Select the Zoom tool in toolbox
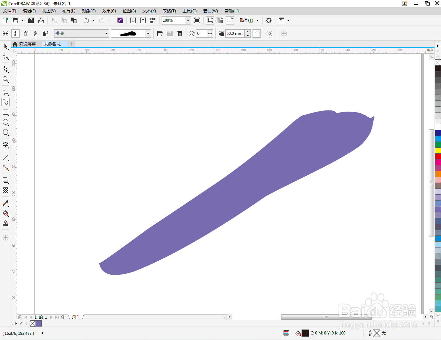 tap(6, 79)
